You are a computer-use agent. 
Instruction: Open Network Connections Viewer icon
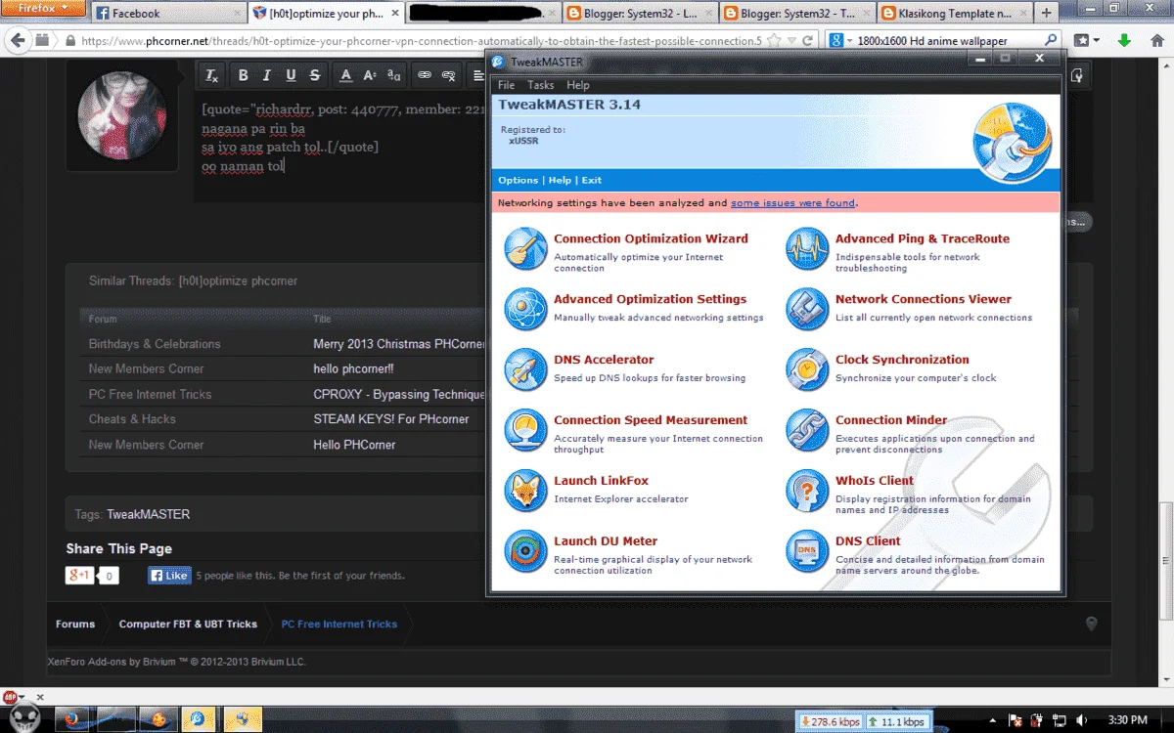(x=807, y=309)
